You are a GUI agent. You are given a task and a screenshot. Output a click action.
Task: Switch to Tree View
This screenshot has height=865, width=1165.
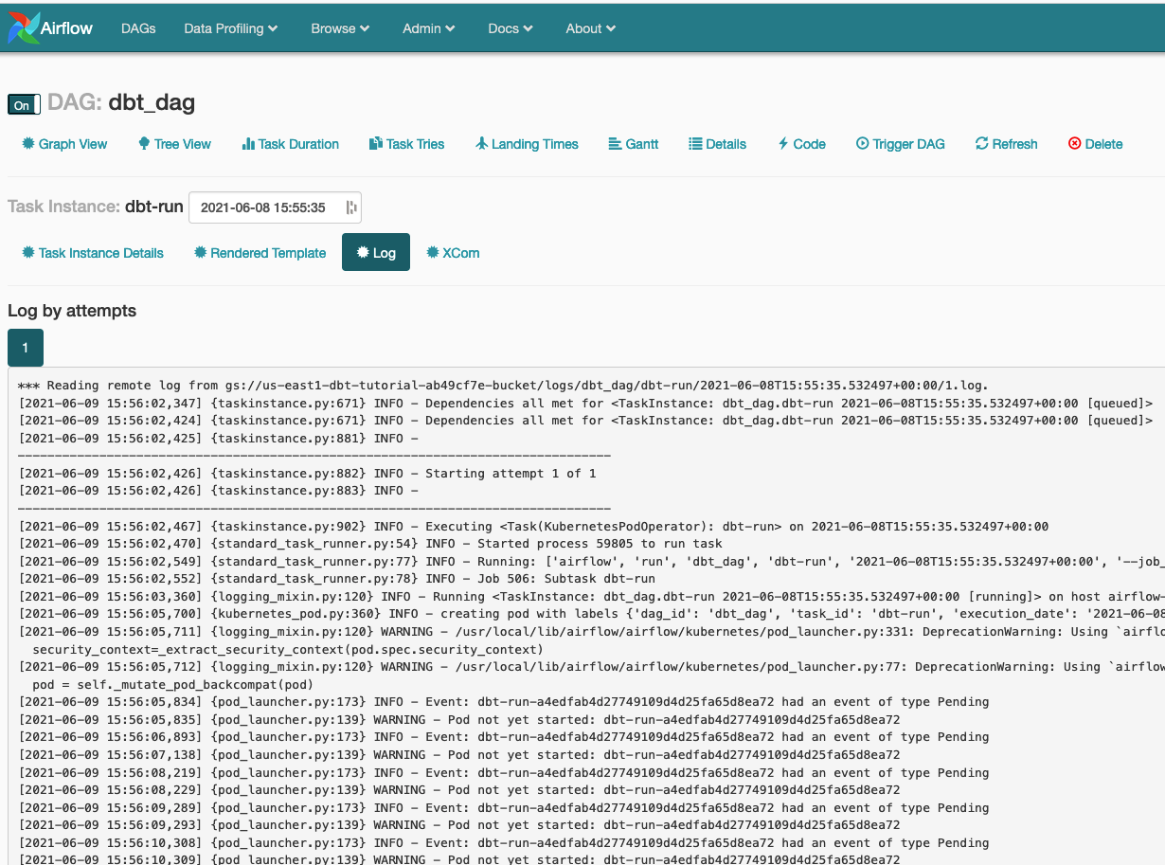coord(174,144)
